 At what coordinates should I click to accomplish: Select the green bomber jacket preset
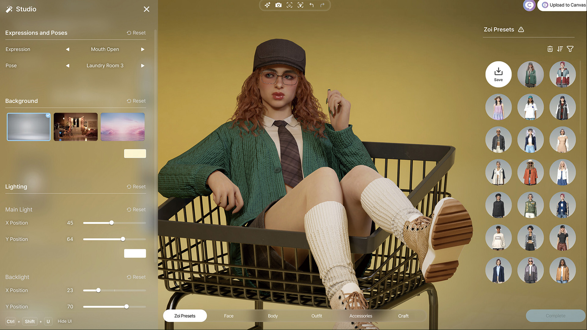pos(530,205)
